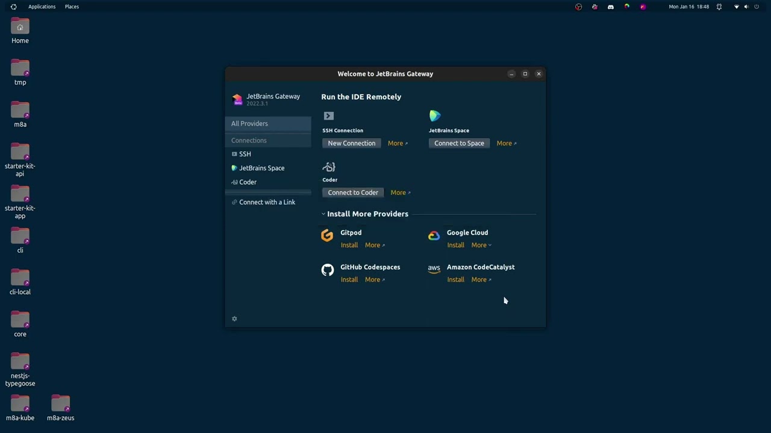Install the GitHub Codespaces provider
Screen dimensions: 771x433
coord(349,279)
